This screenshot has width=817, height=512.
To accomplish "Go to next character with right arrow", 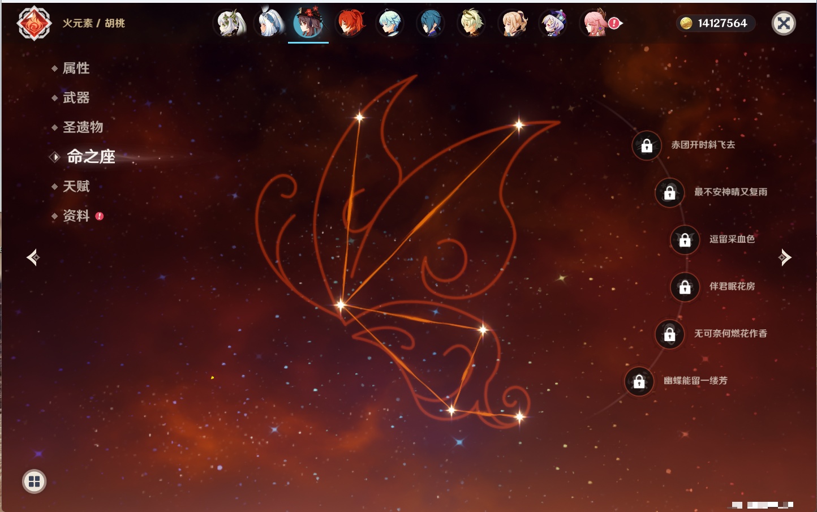I will pyautogui.click(x=784, y=257).
